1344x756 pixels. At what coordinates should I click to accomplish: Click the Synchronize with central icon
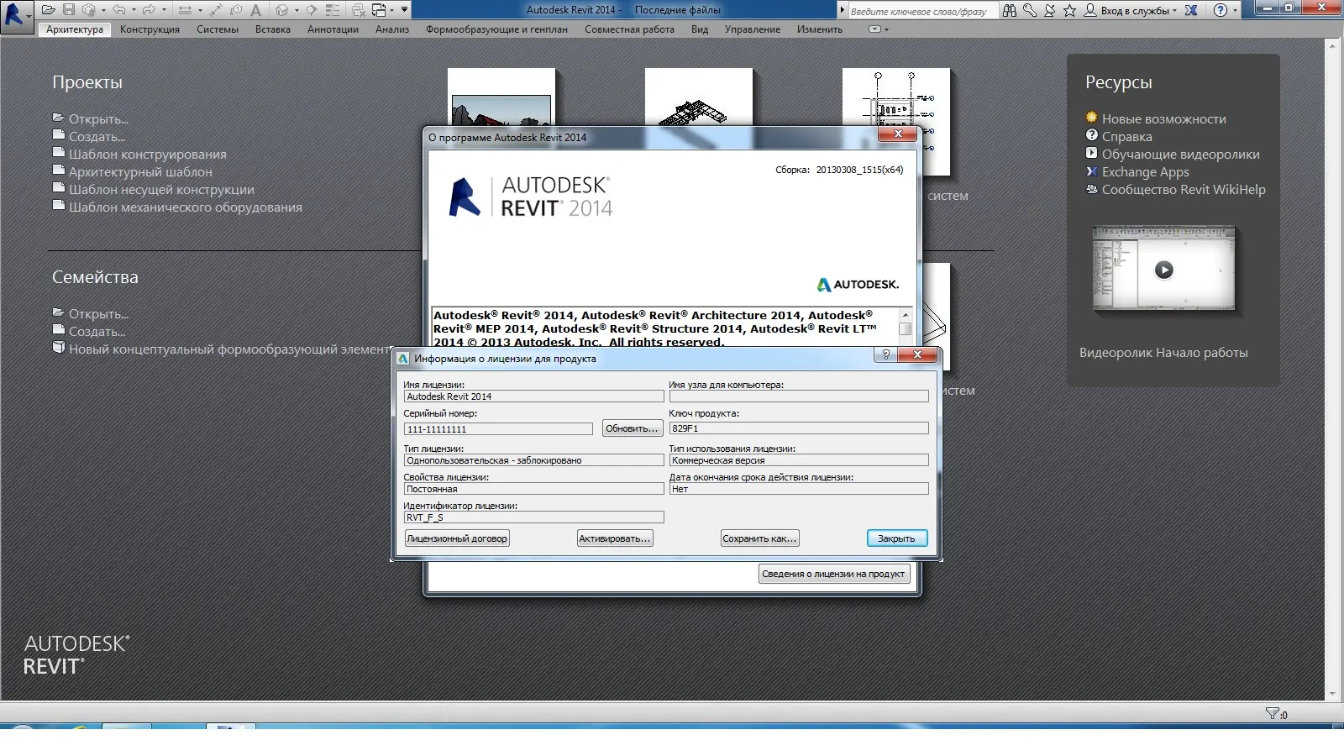click(88, 10)
